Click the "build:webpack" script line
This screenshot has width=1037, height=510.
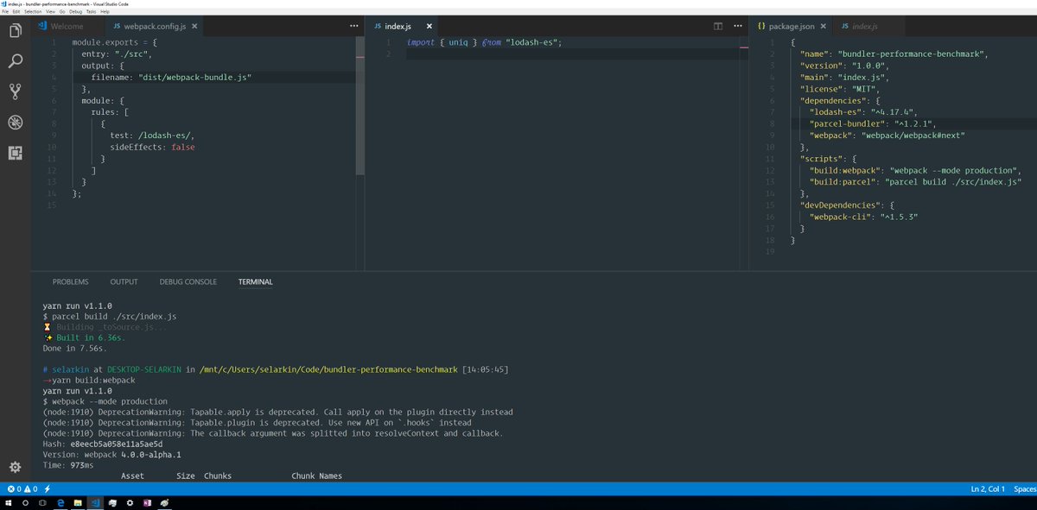[915, 170]
